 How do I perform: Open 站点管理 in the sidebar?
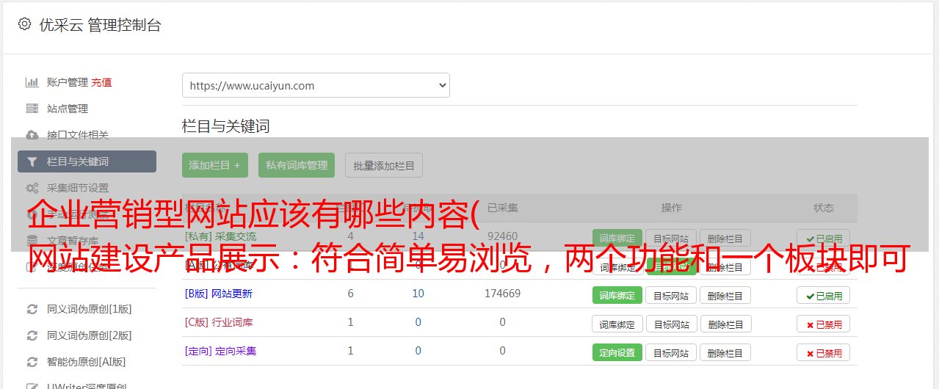[68, 109]
